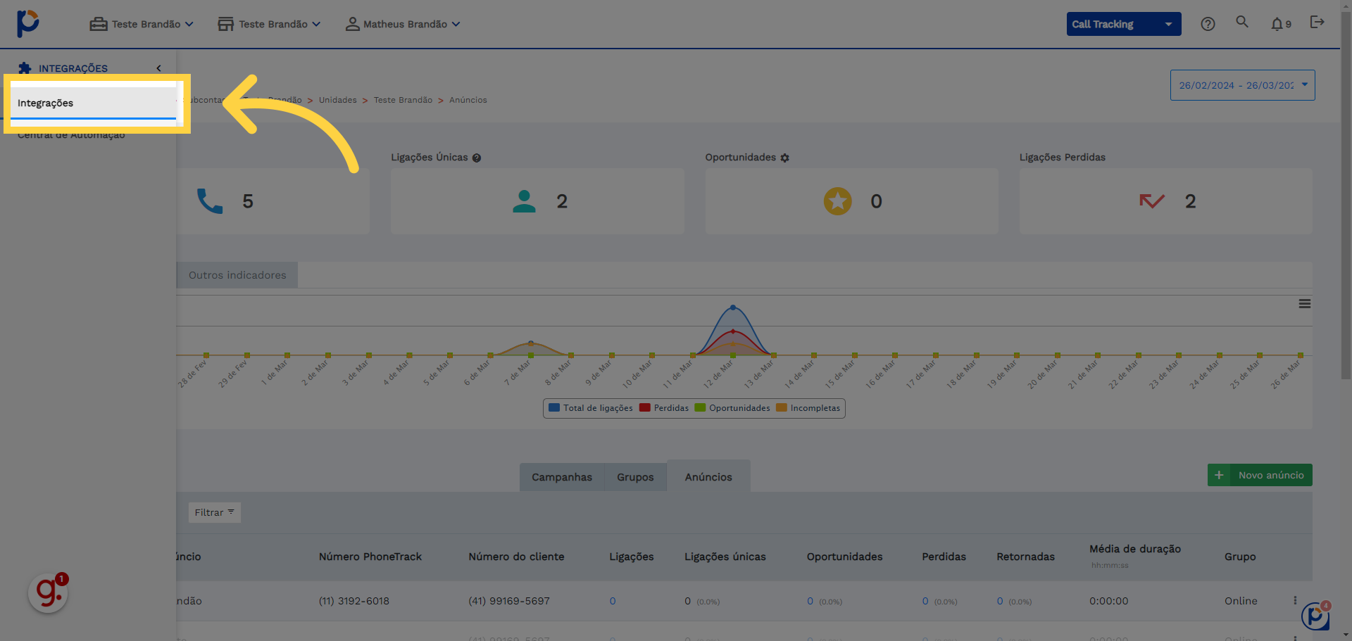The width and height of the screenshot is (1352, 641).
Task: Toggle Incompletas series in chart legend
Action: (808, 408)
